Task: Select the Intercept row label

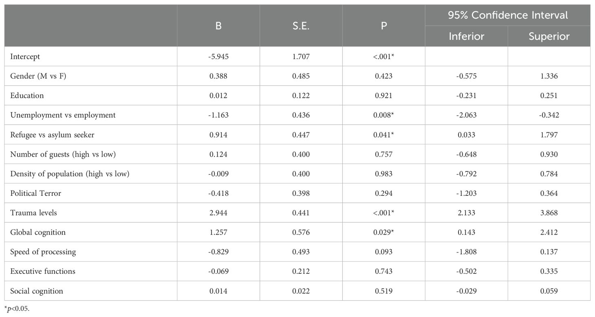Action: [x=25, y=56]
